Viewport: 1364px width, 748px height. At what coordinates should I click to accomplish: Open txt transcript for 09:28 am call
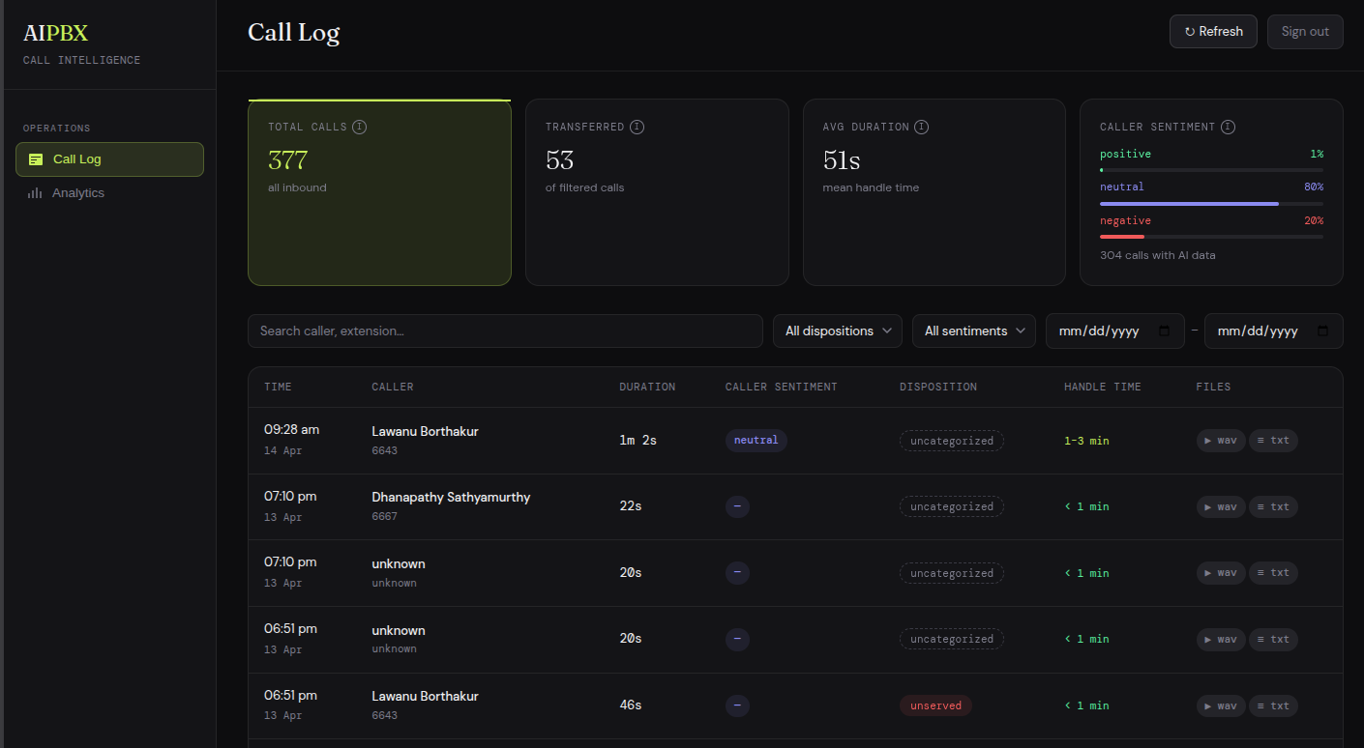1273,441
